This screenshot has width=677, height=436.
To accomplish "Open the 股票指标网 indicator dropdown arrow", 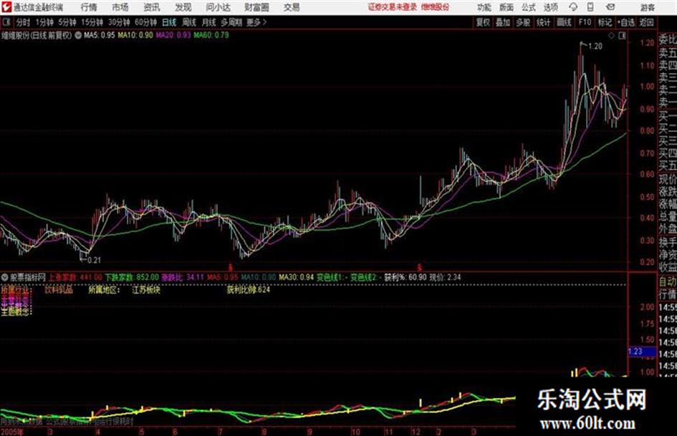I will [5, 277].
